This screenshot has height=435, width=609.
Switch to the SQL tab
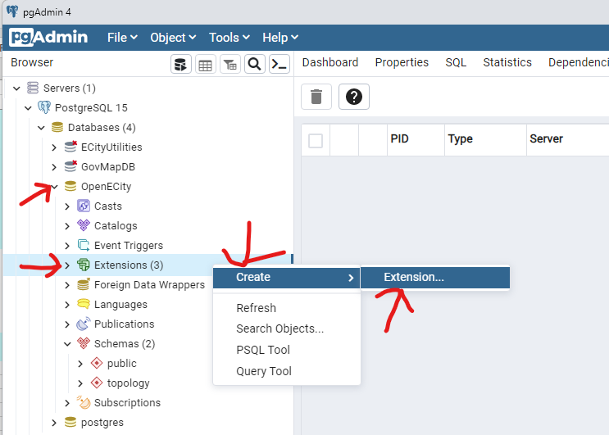pos(456,62)
